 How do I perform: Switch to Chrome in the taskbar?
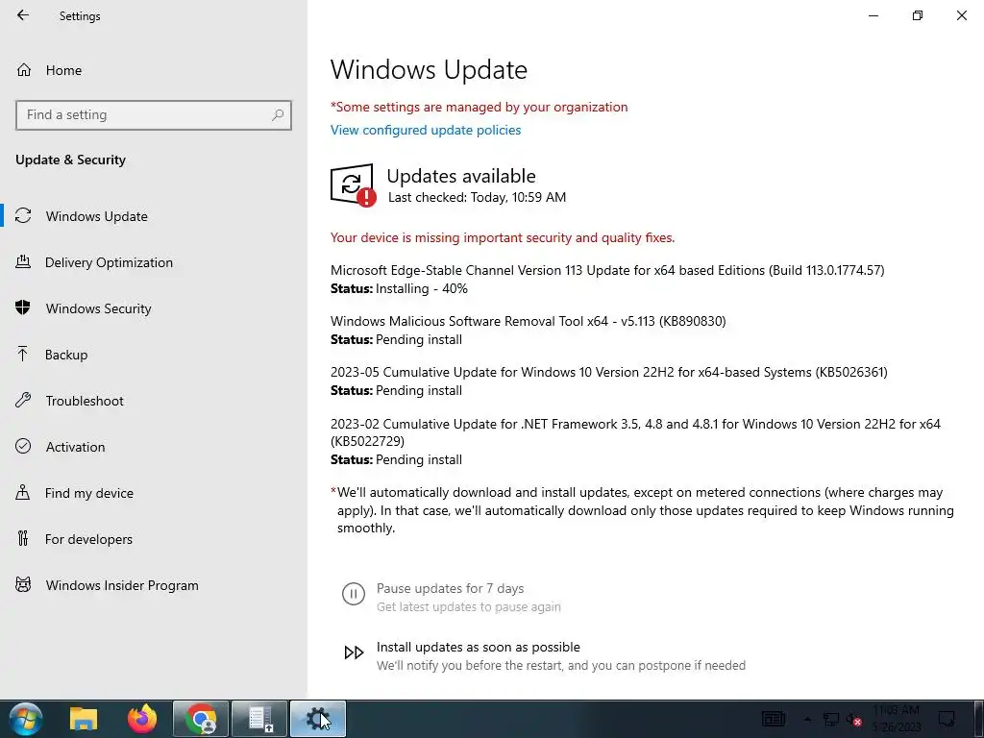click(x=201, y=719)
